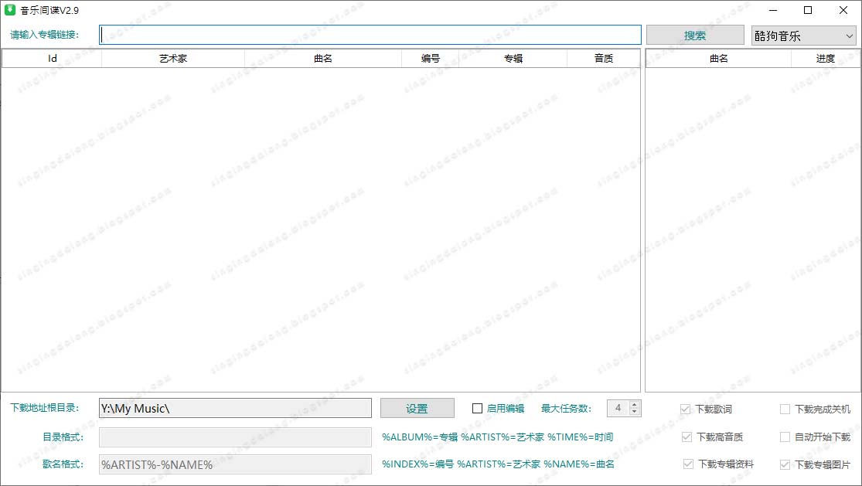This screenshot has height=486, width=862.
Task: Click the 目录格式 directory format field
Action: [235, 437]
